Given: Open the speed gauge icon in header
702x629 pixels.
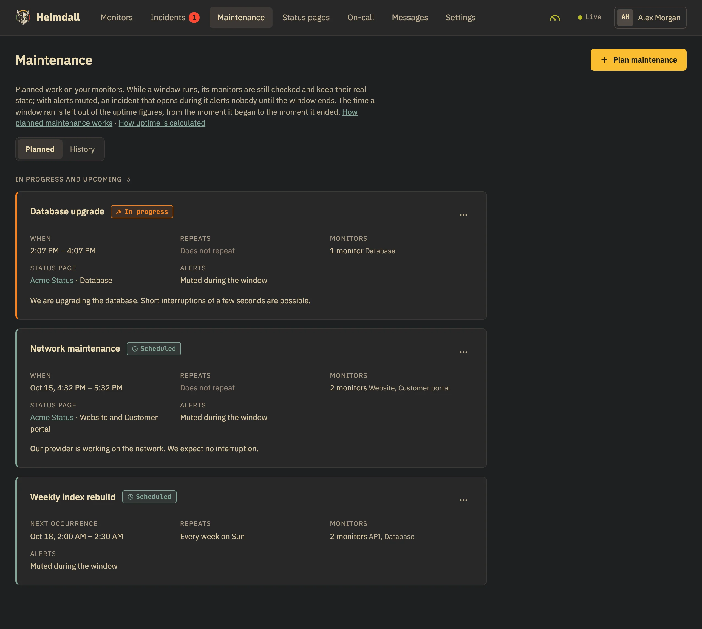Looking at the screenshot, I should click(x=555, y=18).
